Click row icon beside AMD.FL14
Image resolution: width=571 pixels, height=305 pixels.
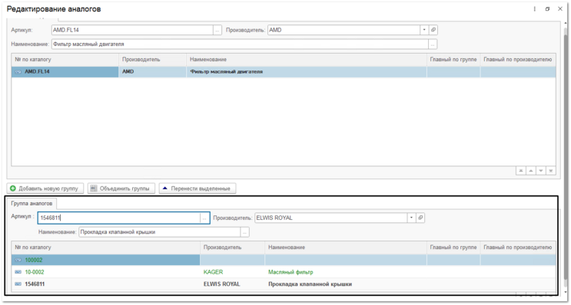click(x=18, y=72)
